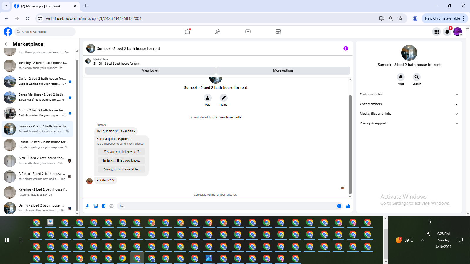Viewport: 470px width, 264px height.
Task: Choose a sticker from the sticker icon
Action: (103, 206)
